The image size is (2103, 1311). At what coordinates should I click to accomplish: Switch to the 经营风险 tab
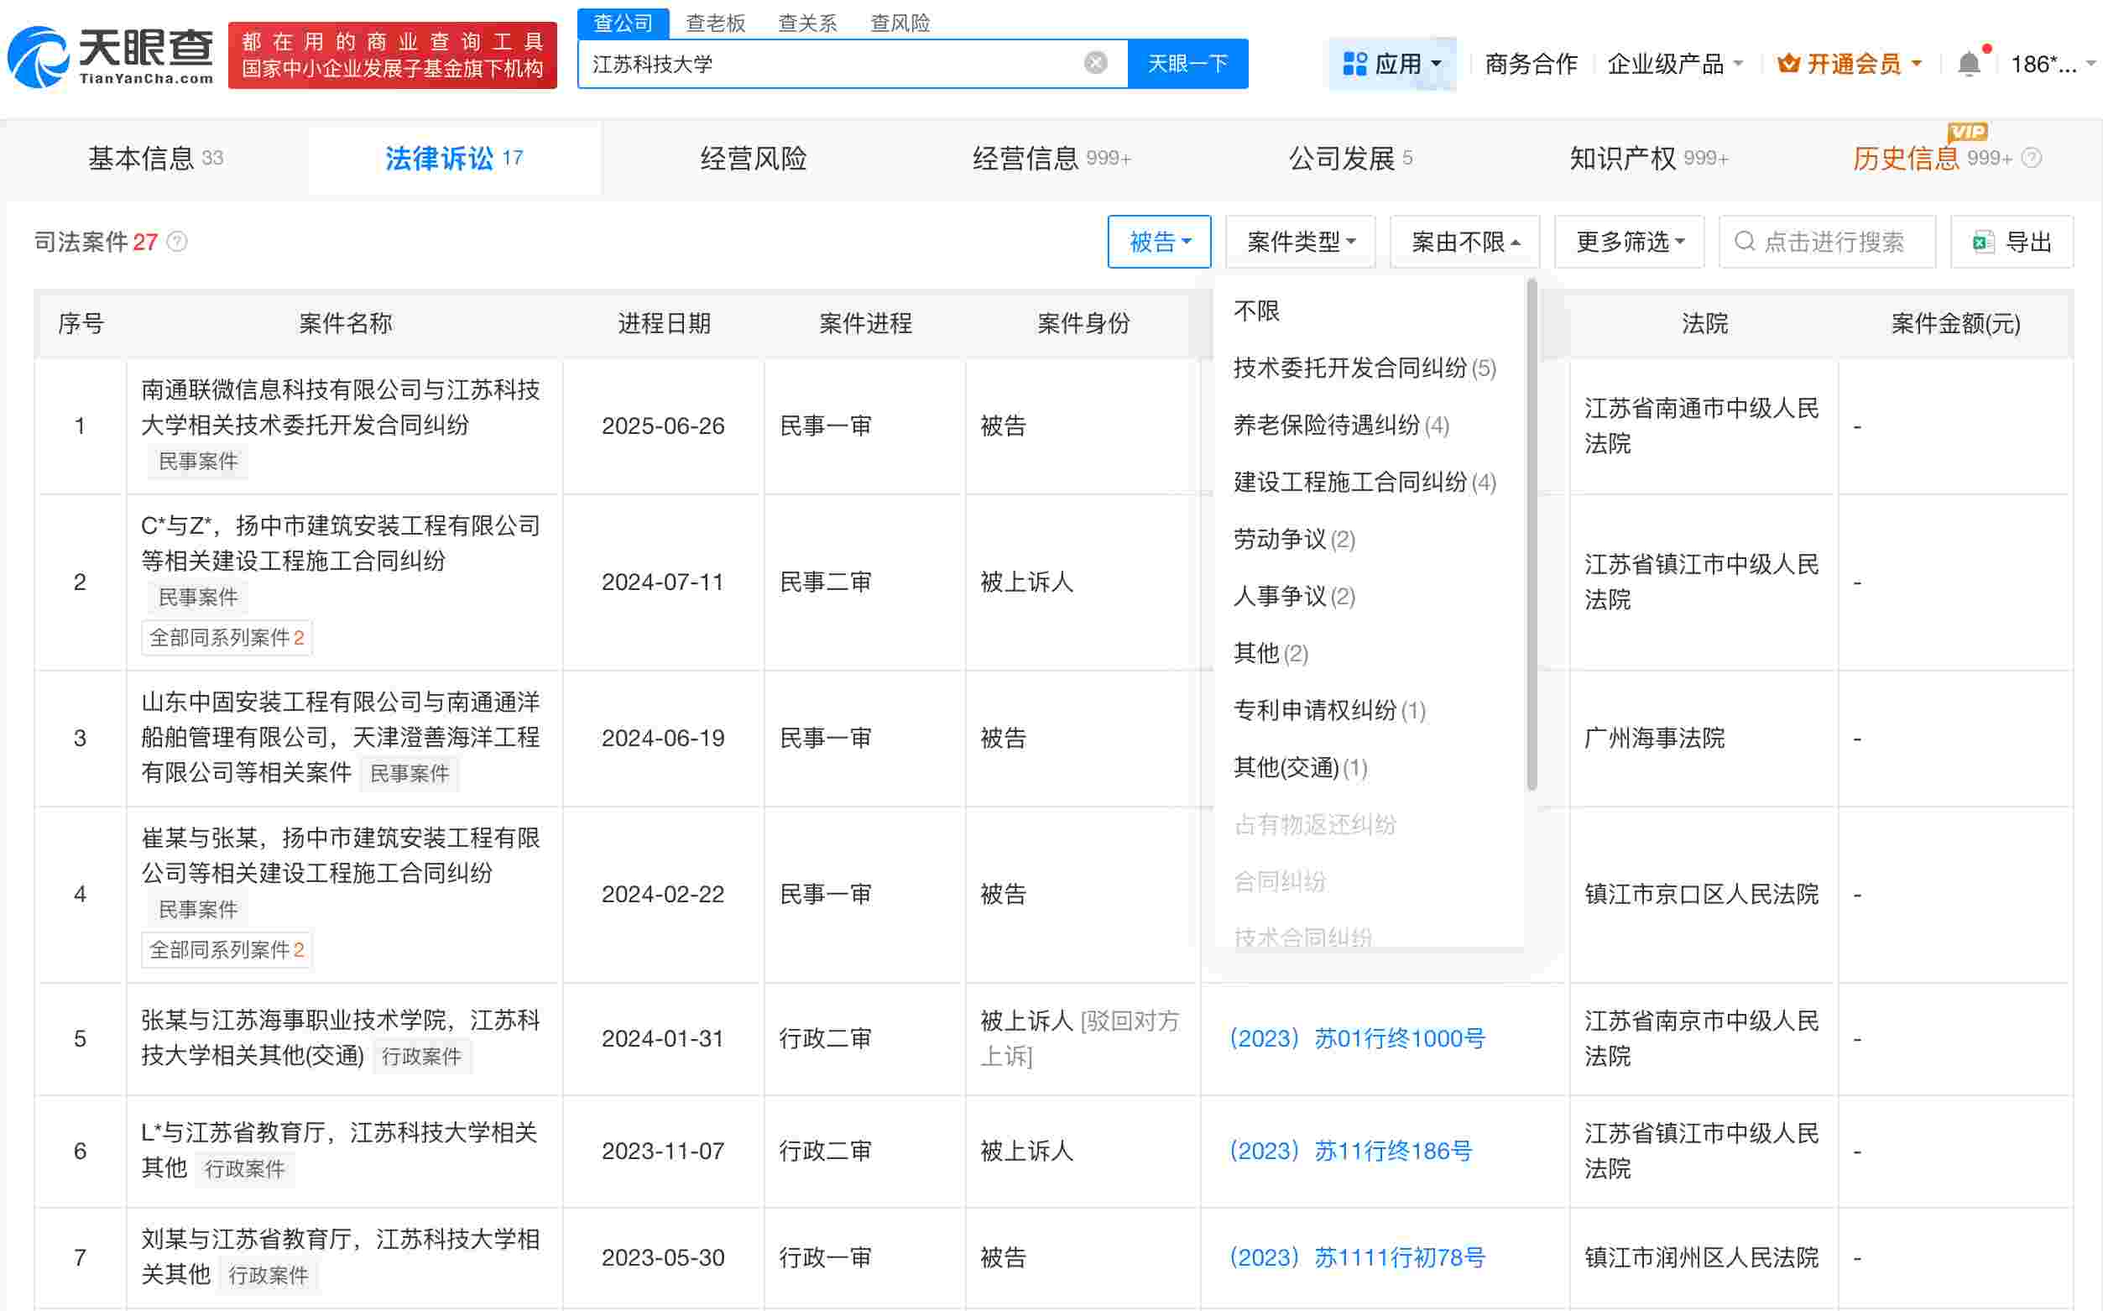click(x=754, y=159)
